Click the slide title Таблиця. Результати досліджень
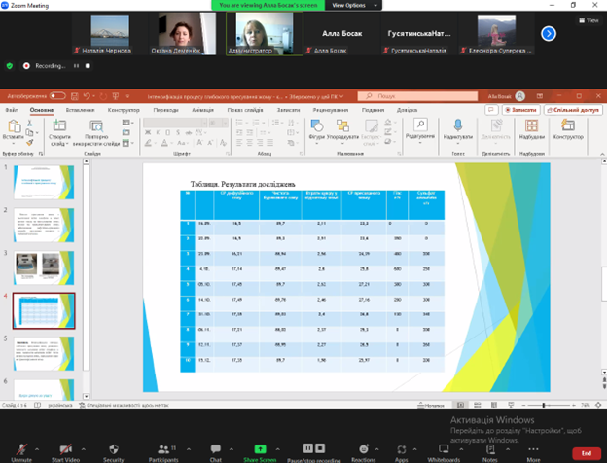 pyautogui.click(x=242, y=184)
